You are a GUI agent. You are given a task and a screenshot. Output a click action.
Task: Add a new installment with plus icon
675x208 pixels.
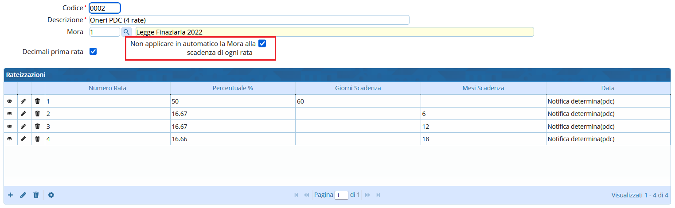(x=11, y=195)
